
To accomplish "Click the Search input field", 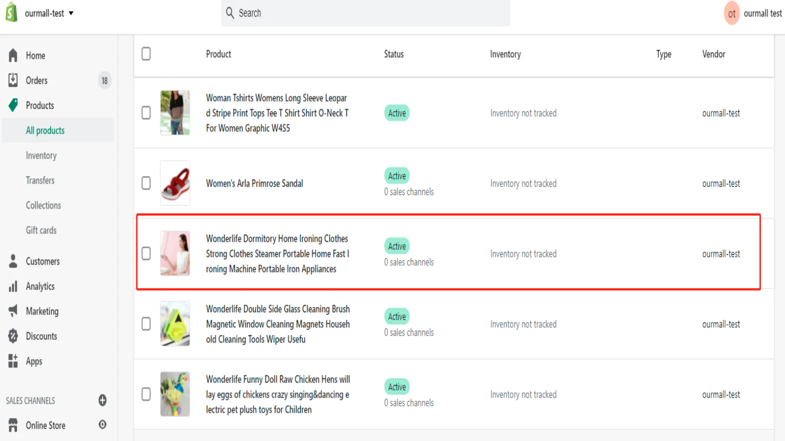I will (x=366, y=13).
